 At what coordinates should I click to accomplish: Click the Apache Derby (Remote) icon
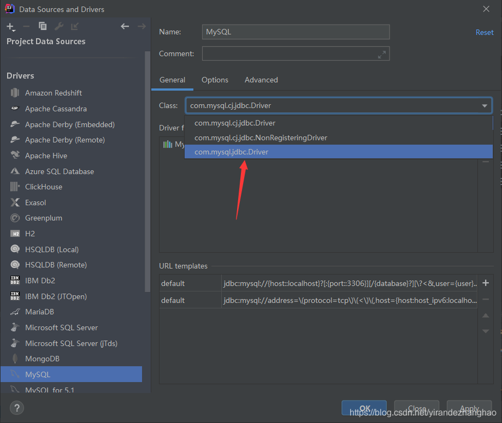pos(15,140)
